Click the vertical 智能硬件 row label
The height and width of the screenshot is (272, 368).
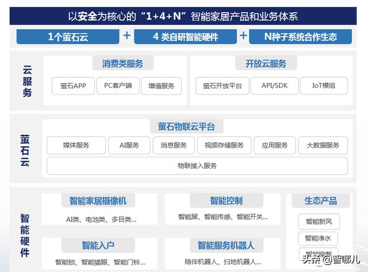click(x=25, y=236)
